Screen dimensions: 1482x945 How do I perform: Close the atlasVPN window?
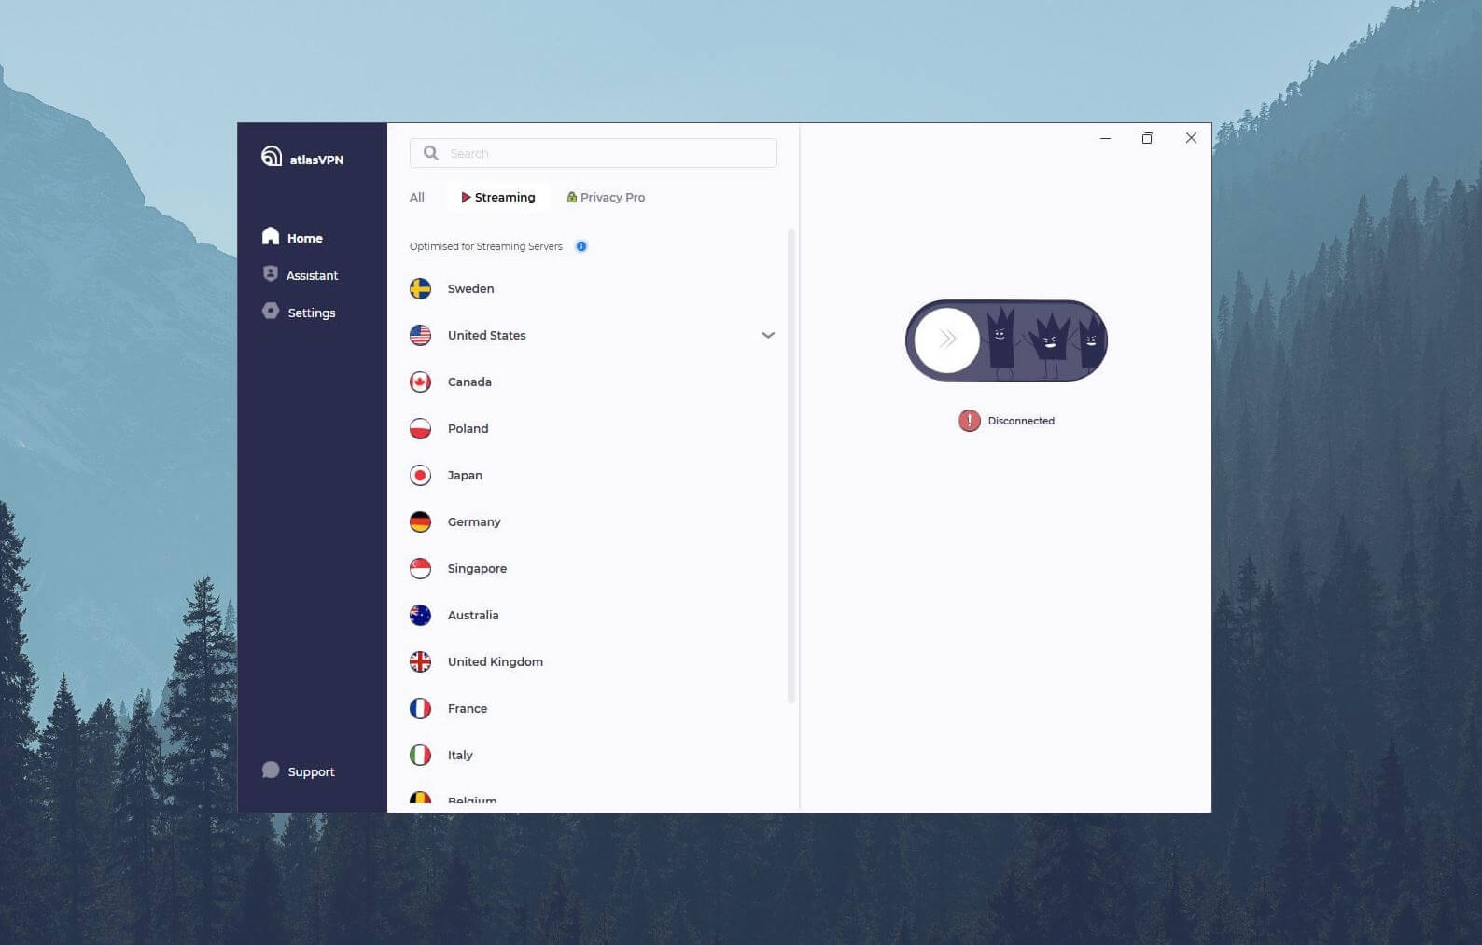tap(1191, 138)
